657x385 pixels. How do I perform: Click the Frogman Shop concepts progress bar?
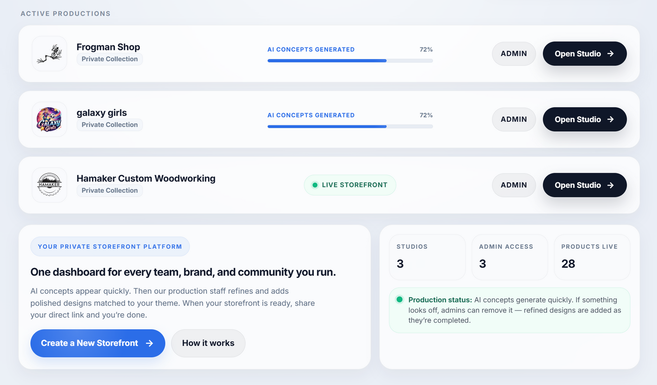[350, 61]
